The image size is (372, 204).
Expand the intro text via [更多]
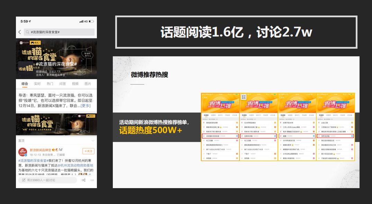coord(85,106)
